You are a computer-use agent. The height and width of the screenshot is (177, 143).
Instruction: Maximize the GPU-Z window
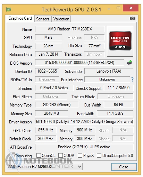(118, 8)
